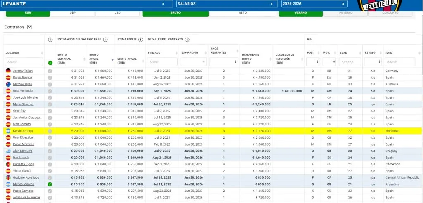
Task: Open Adrián de la Fuente player link
Action: pyautogui.click(x=26, y=197)
